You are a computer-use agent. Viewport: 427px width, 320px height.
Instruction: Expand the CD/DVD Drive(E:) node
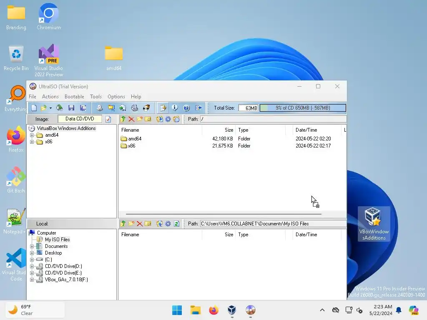[x=32, y=273]
